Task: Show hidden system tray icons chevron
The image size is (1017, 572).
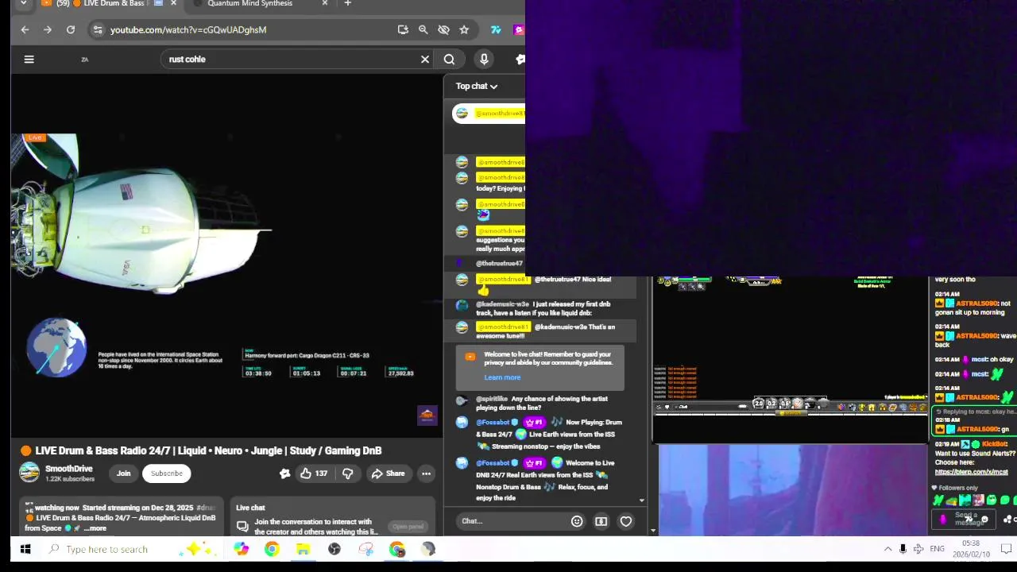Action: click(887, 549)
